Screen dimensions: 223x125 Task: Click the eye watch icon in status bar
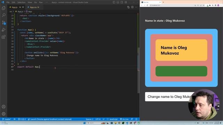pyautogui.click(x=15, y=119)
